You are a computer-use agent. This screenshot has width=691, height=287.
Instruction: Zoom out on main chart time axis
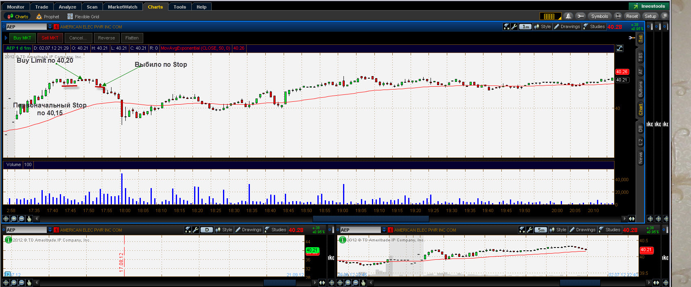[x=21, y=219]
